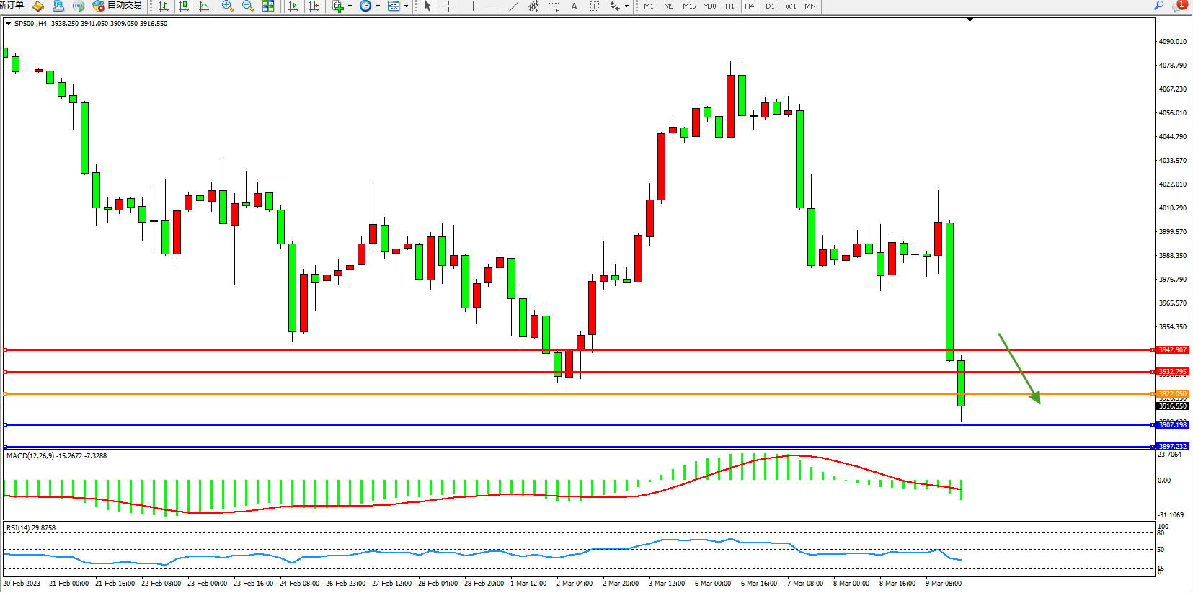
Task: Expand the add indicators dropdown arrow
Action: tap(350, 6)
